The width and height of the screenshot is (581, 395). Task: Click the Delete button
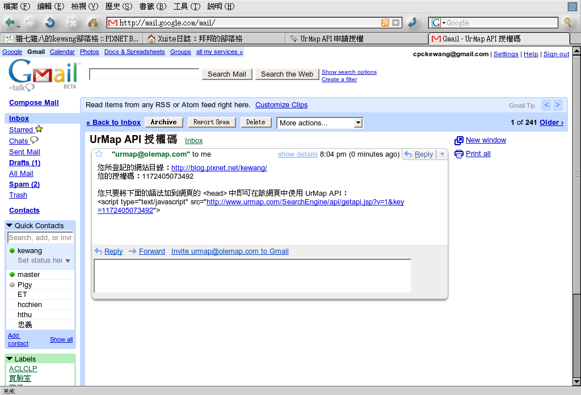[256, 122]
